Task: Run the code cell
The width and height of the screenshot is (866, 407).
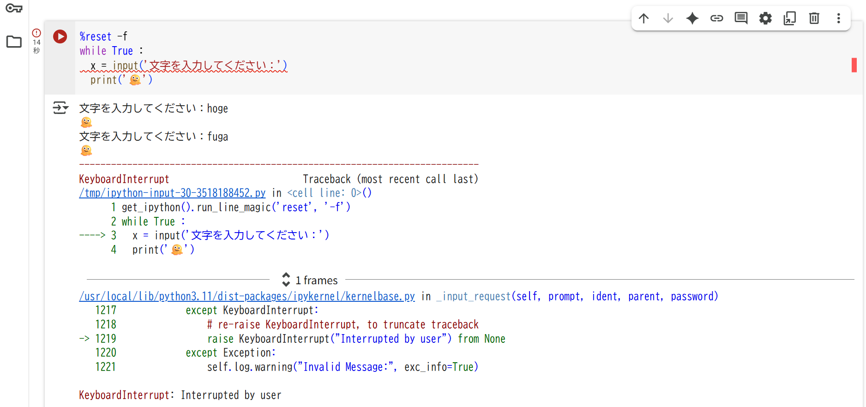Action: click(x=60, y=36)
